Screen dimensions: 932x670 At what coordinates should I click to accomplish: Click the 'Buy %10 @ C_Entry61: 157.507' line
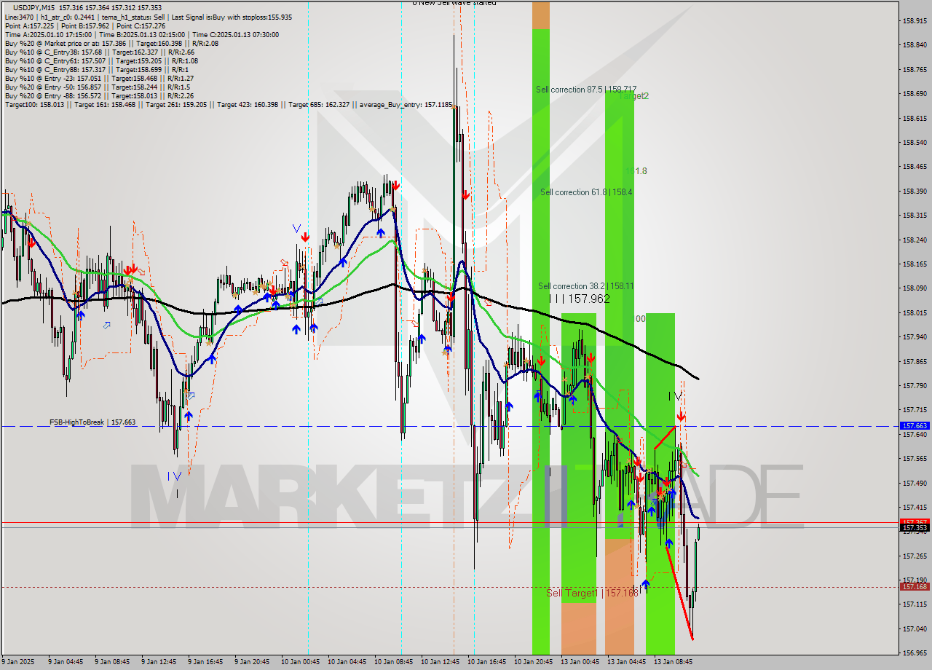pos(101,60)
